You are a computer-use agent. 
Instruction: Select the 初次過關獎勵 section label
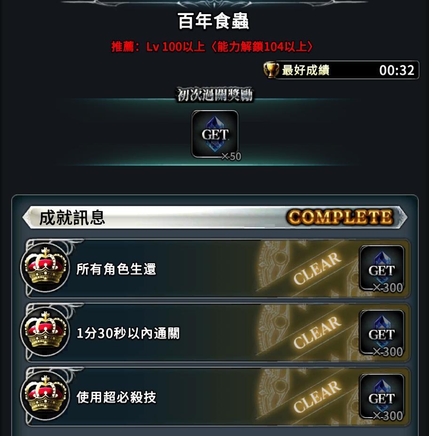point(215,95)
